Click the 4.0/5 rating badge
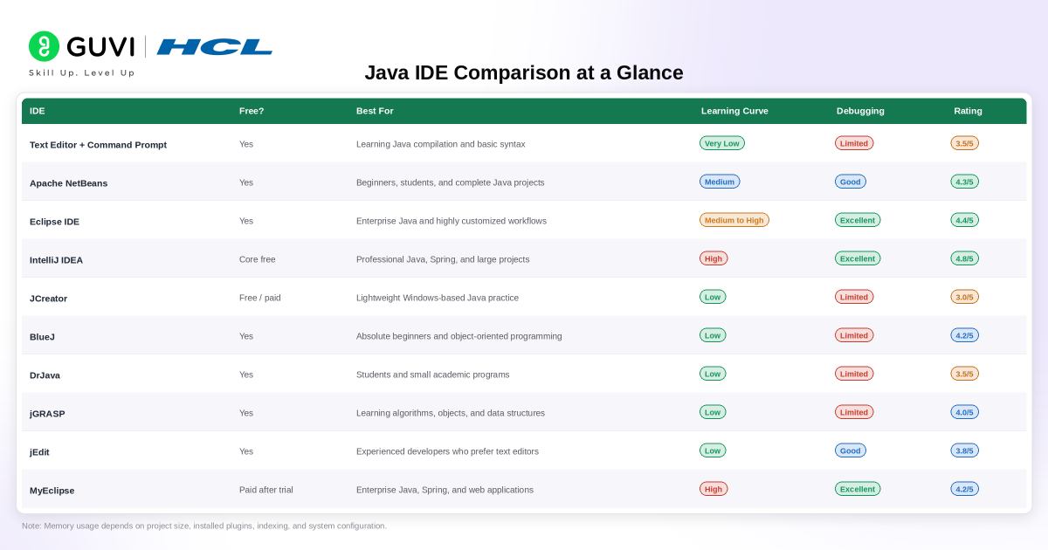The height and width of the screenshot is (550, 1048). [965, 412]
